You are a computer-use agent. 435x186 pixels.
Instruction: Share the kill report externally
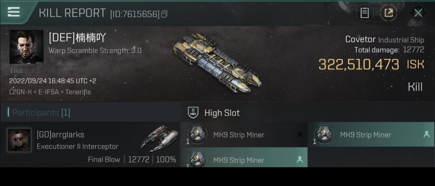pos(388,13)
